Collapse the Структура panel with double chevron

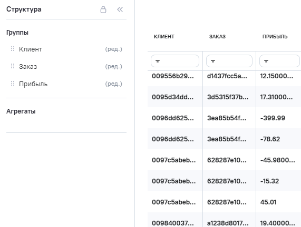point(120,9)
